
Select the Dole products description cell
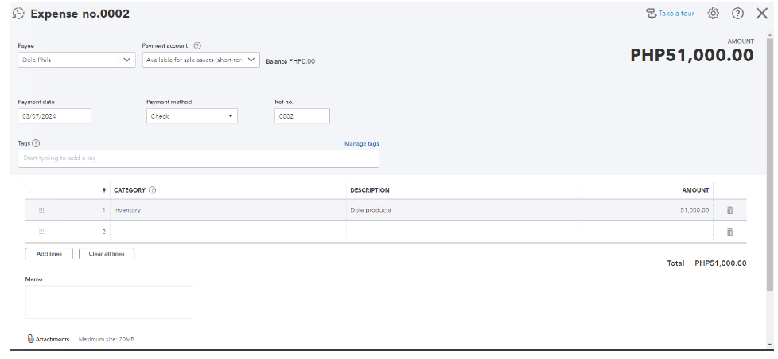[464, 210]
